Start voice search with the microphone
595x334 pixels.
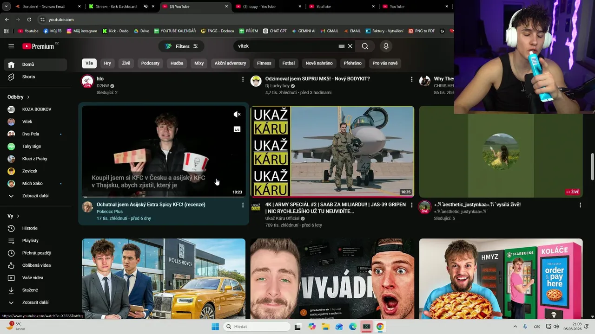pos(386,46)
